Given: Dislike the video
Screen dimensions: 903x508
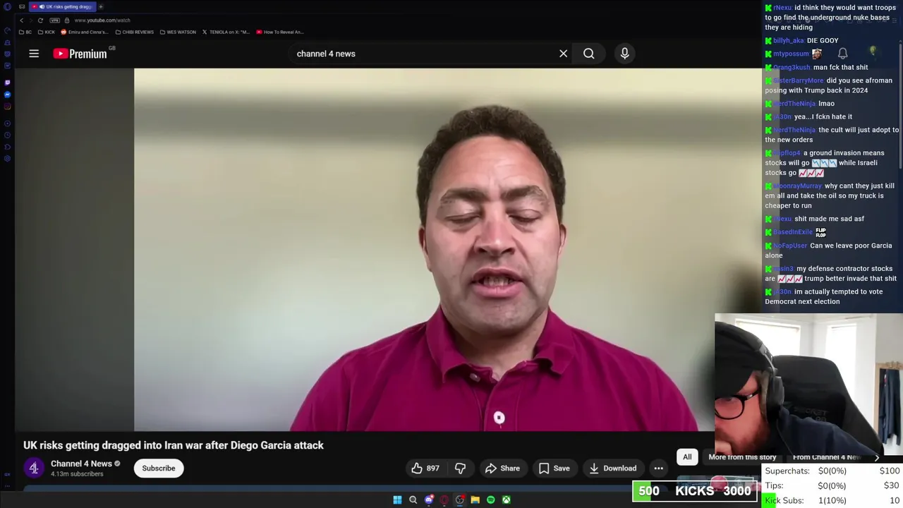Looking at the screenshot, I should tap(460, 468).
